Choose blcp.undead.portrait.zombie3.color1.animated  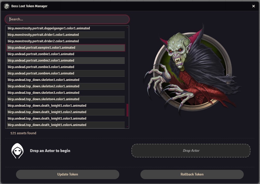tap(66, 67)
